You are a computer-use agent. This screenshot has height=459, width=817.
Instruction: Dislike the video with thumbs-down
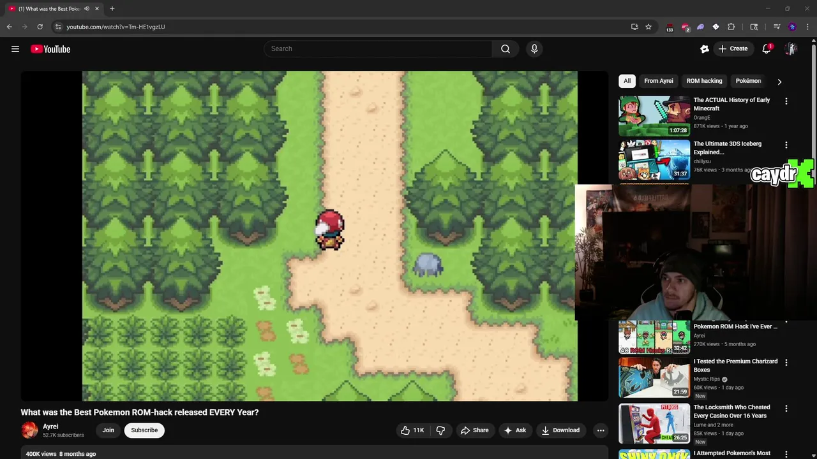pos(440,430)
